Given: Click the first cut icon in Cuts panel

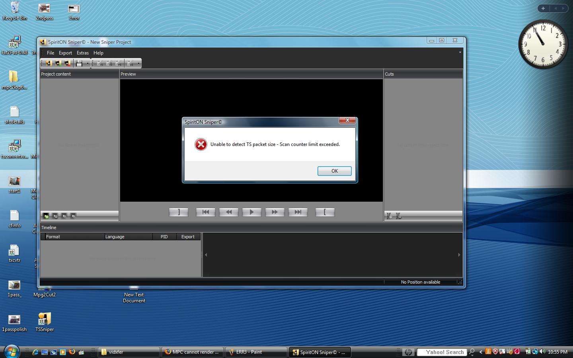Looking at the screenshot, I should coord(389,216).
